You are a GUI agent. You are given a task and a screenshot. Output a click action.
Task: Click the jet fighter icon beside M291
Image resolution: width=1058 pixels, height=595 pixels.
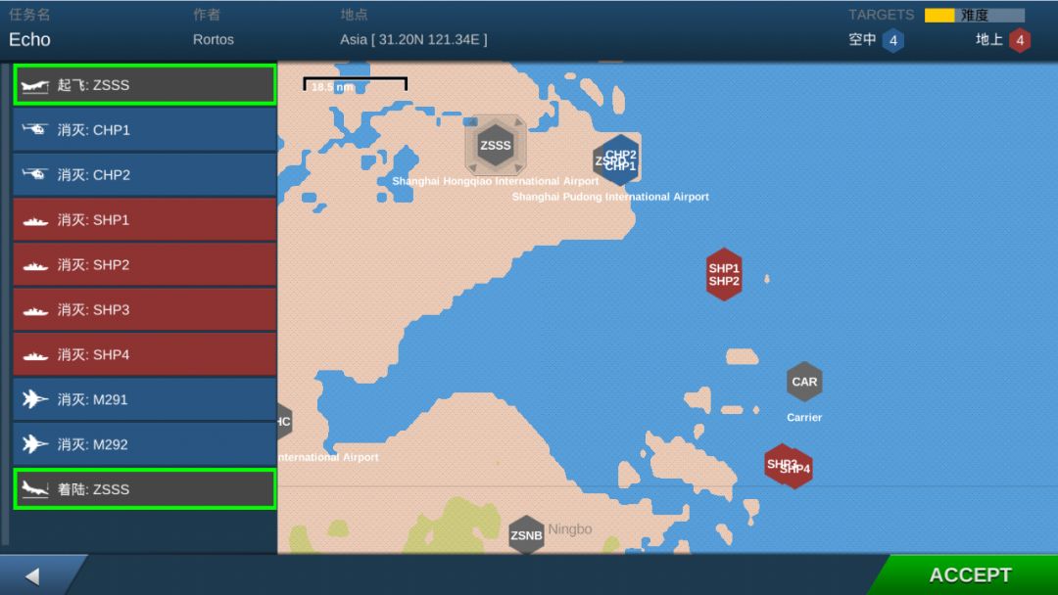coord(34,399)
